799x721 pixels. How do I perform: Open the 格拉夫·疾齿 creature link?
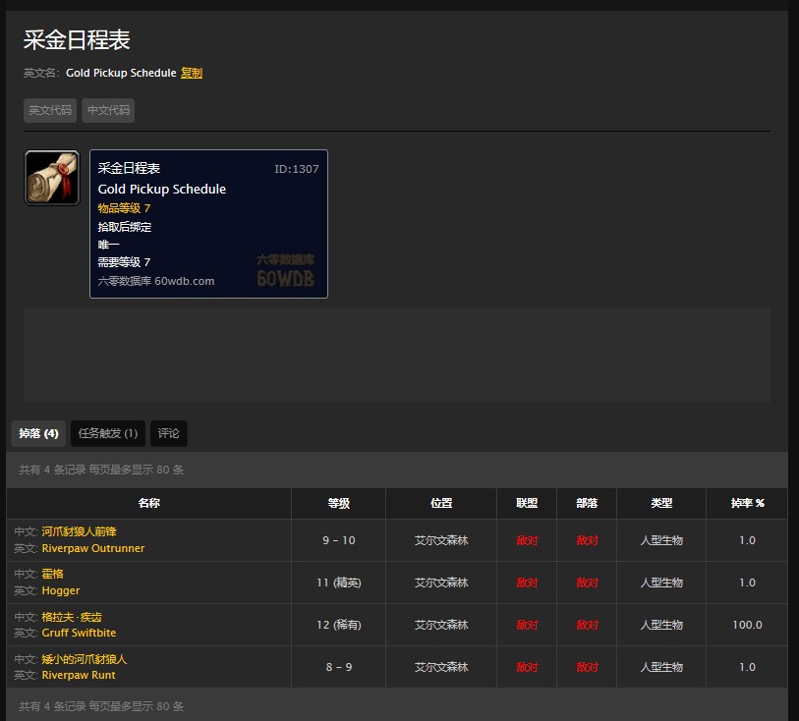coord(71,616)
